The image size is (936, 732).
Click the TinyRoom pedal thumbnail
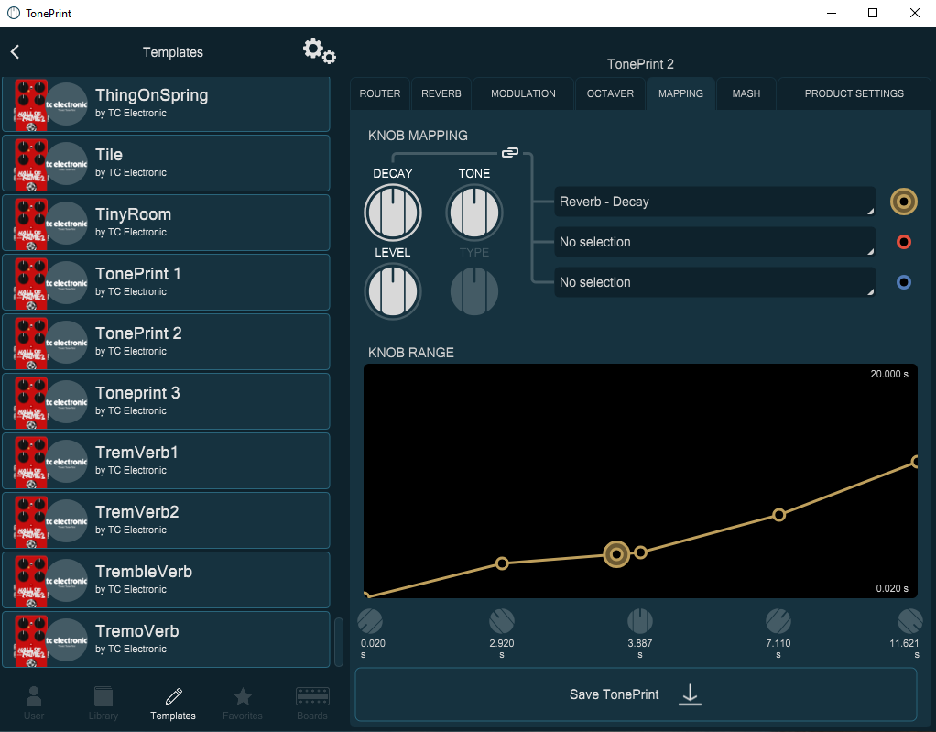coord(31,223)
